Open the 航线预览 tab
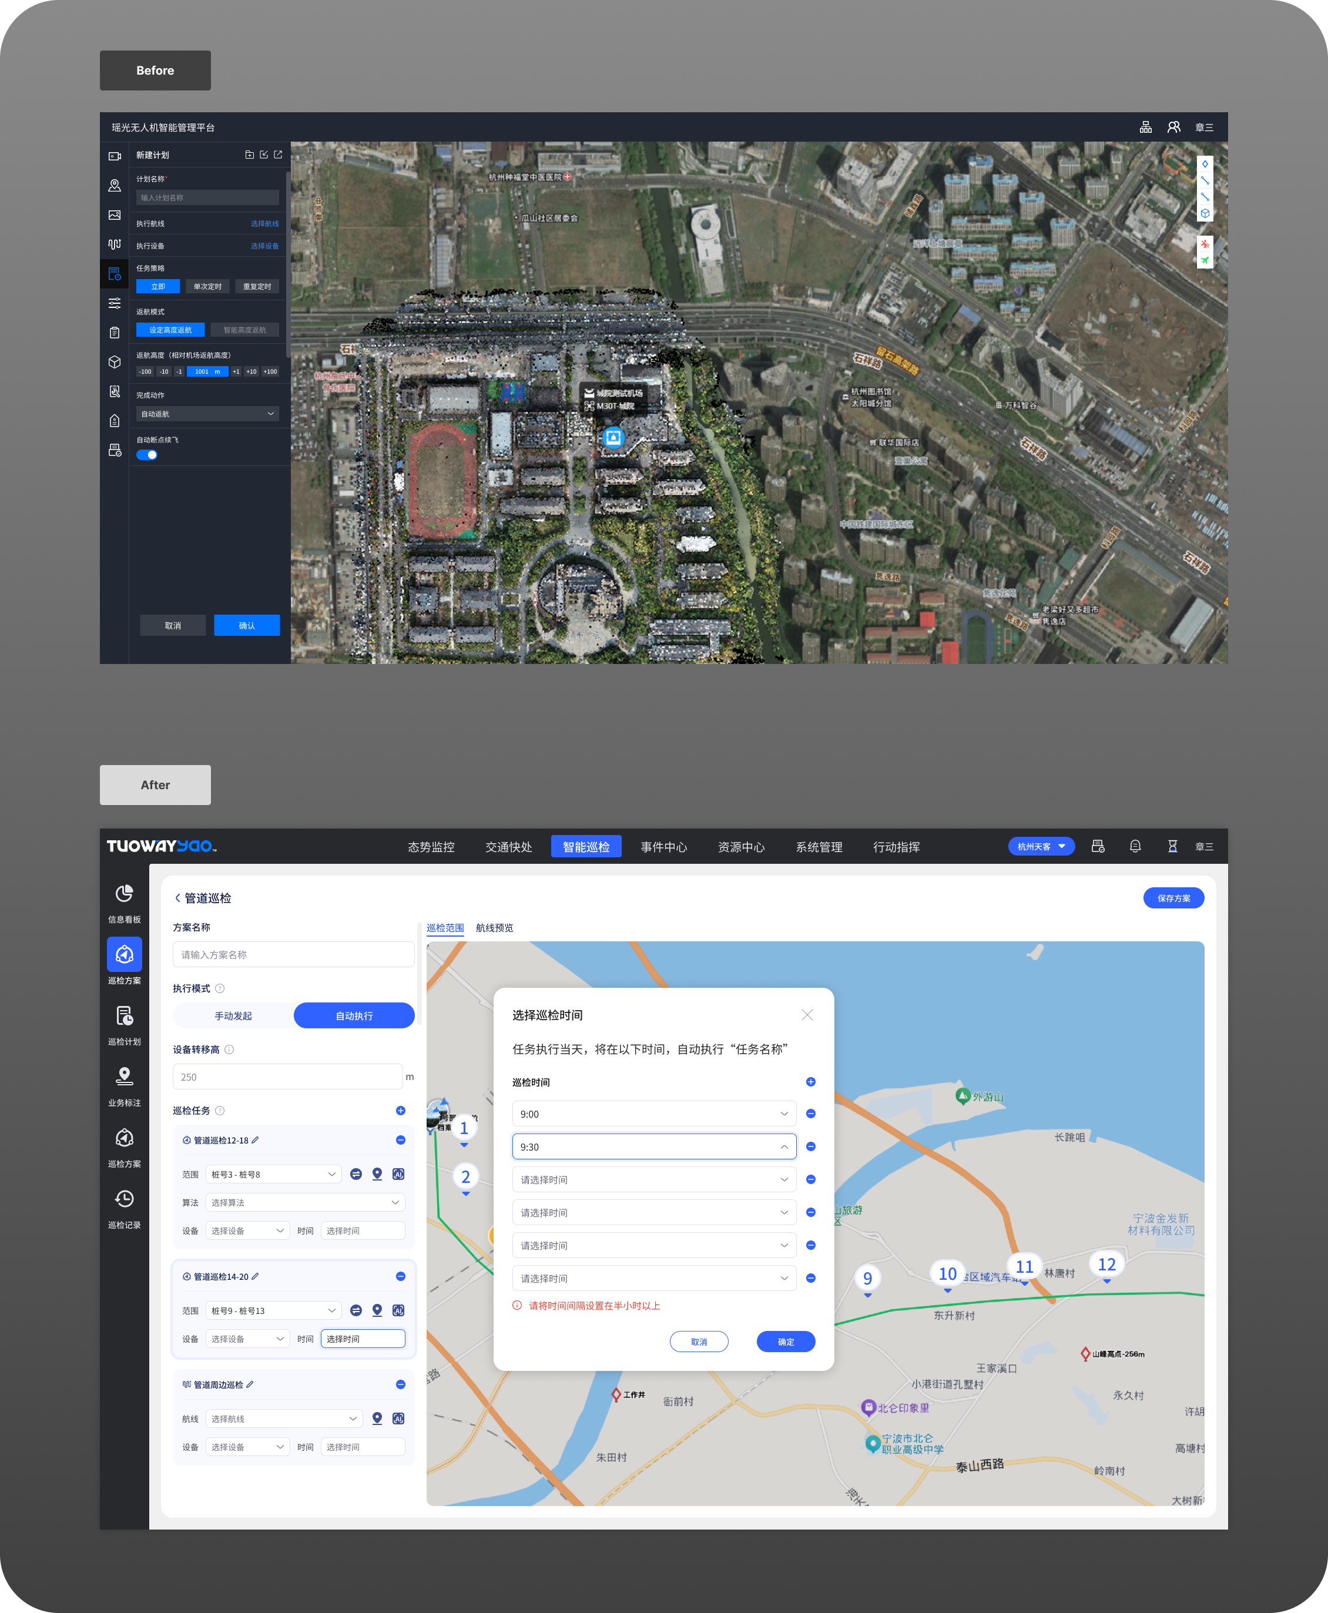 [494, 928]
